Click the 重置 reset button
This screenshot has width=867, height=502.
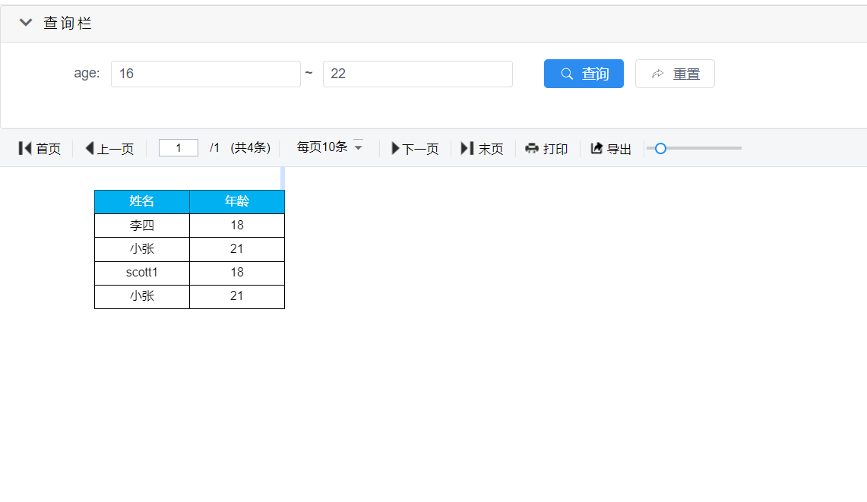(675, 74)
